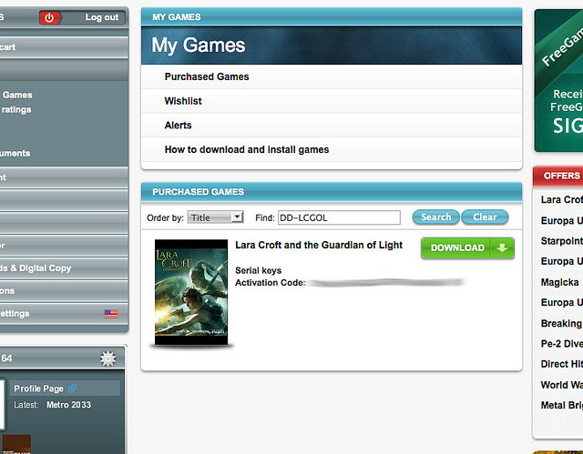
Task: Click the 'Activation Code:' label
Action: tap(271, 283)
